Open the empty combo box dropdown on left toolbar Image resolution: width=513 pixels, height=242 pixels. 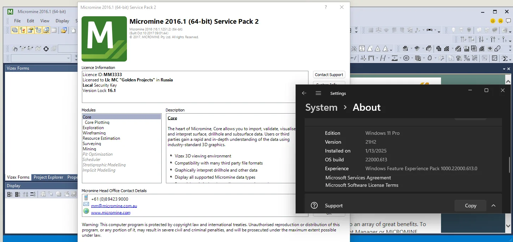[x=68, y=58]
